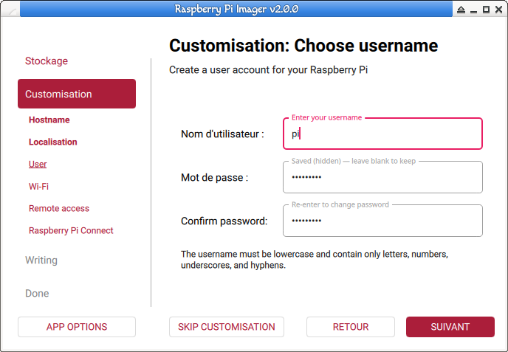Continue with the SUIVANT button

pos(450,327)
